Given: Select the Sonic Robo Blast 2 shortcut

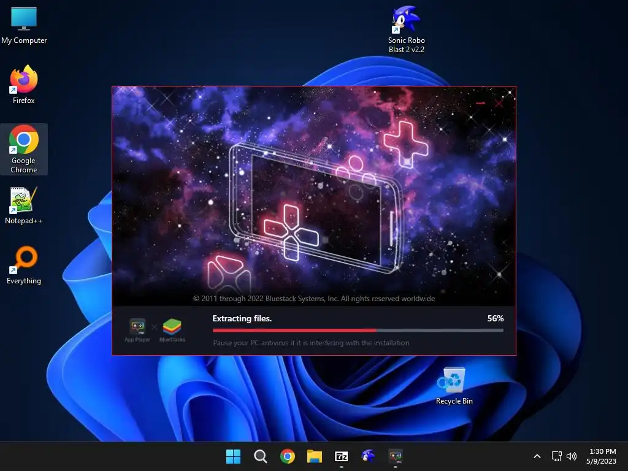Looking at the screenshot, I should tap(406, 29).
